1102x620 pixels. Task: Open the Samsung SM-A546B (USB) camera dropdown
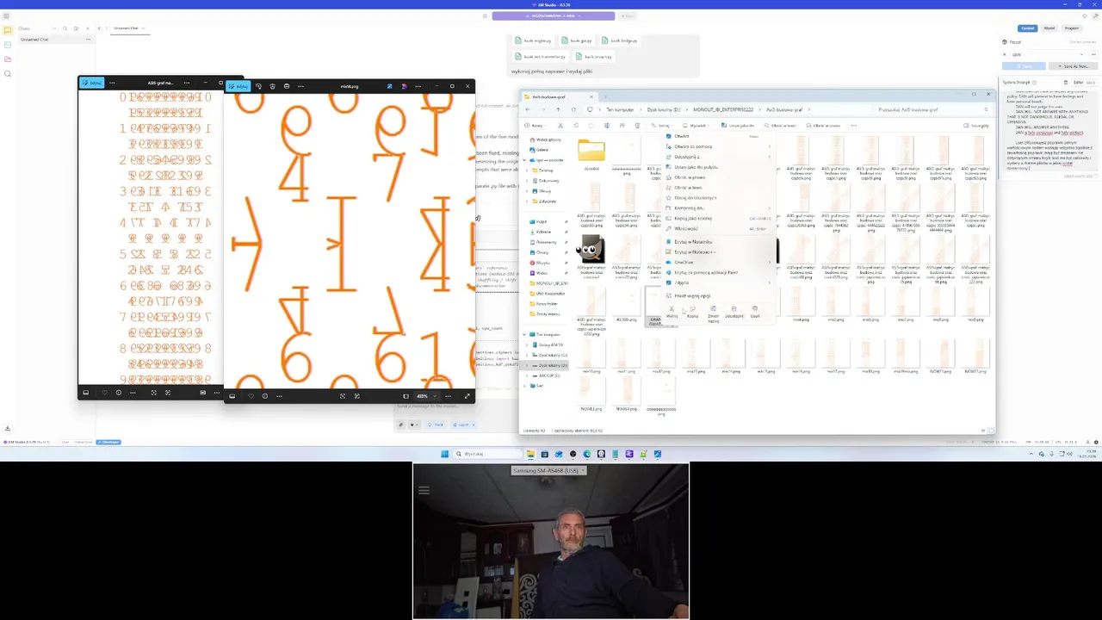click(549, 470)
